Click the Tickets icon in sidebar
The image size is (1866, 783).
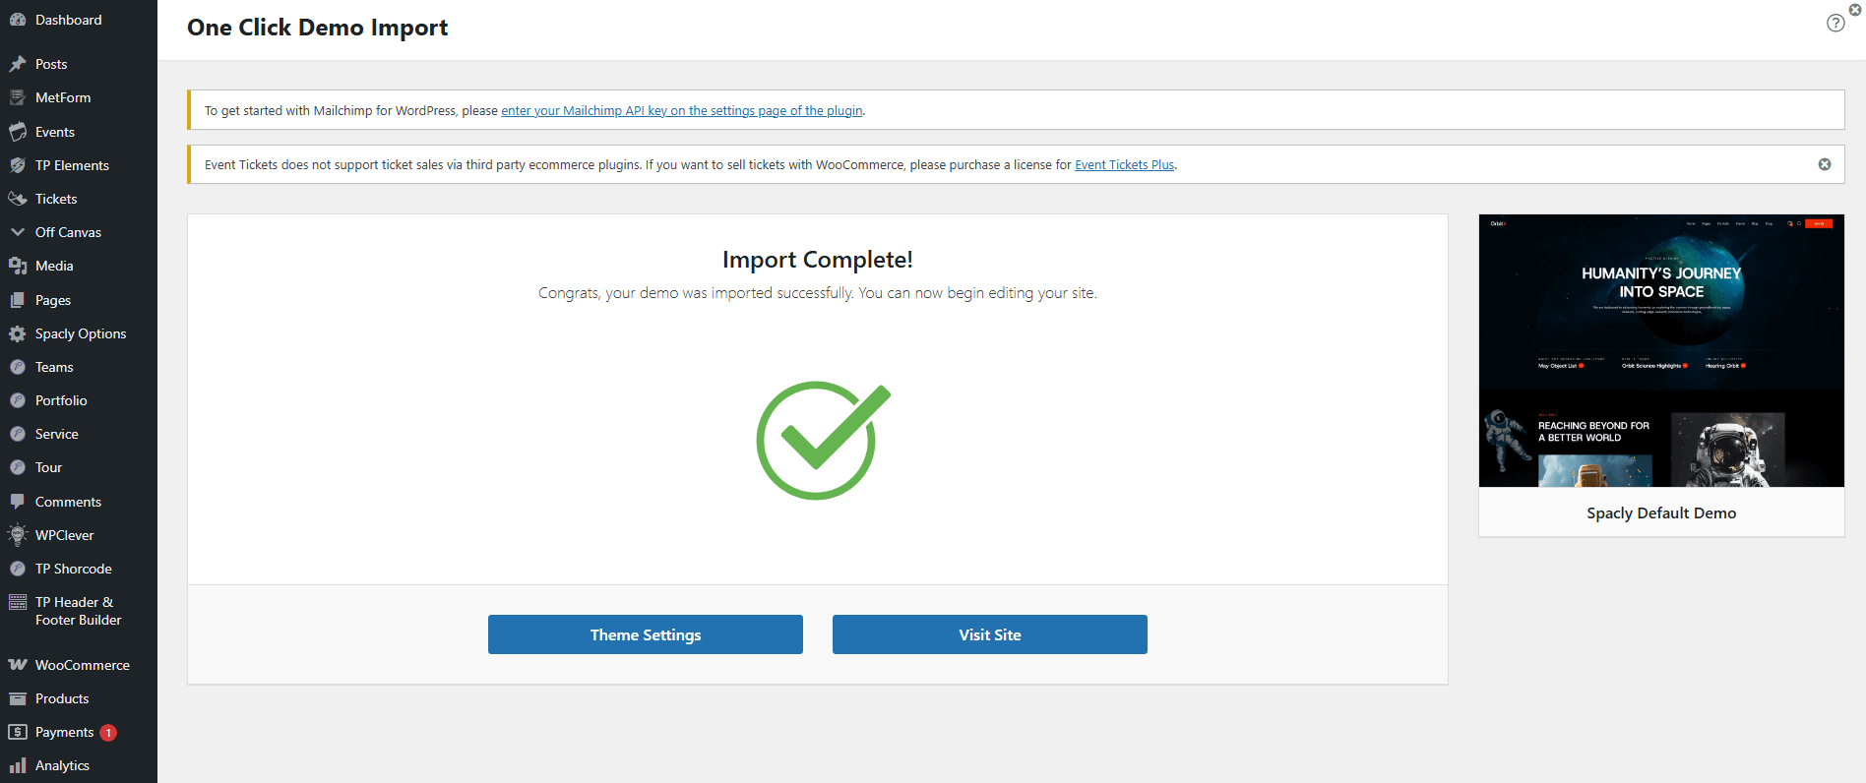[x=18, y=199]
